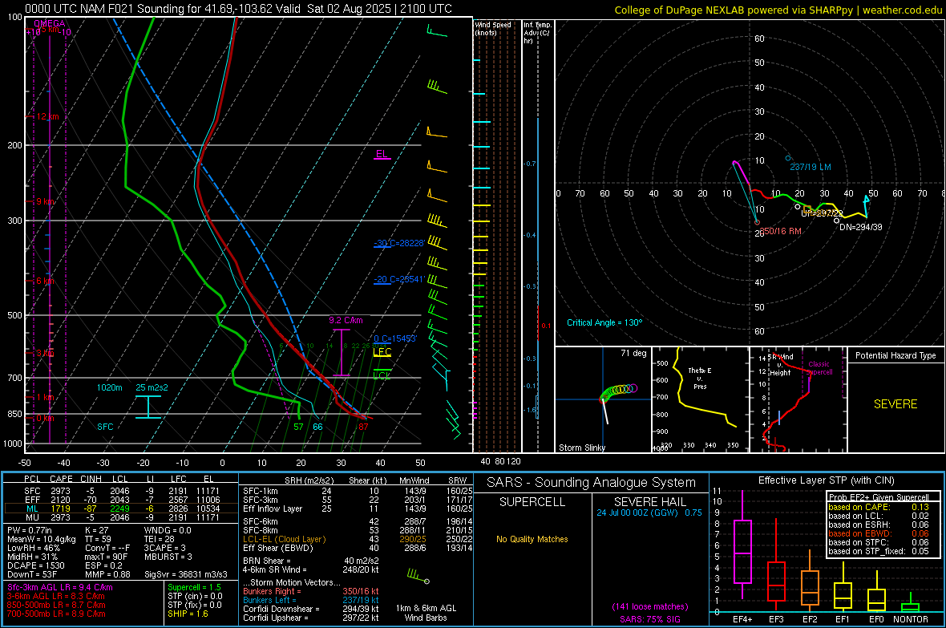This screenshot has width=946, height=628.
Task: Click the 1020m effective inflow label
Action: (x=110, y=387)
